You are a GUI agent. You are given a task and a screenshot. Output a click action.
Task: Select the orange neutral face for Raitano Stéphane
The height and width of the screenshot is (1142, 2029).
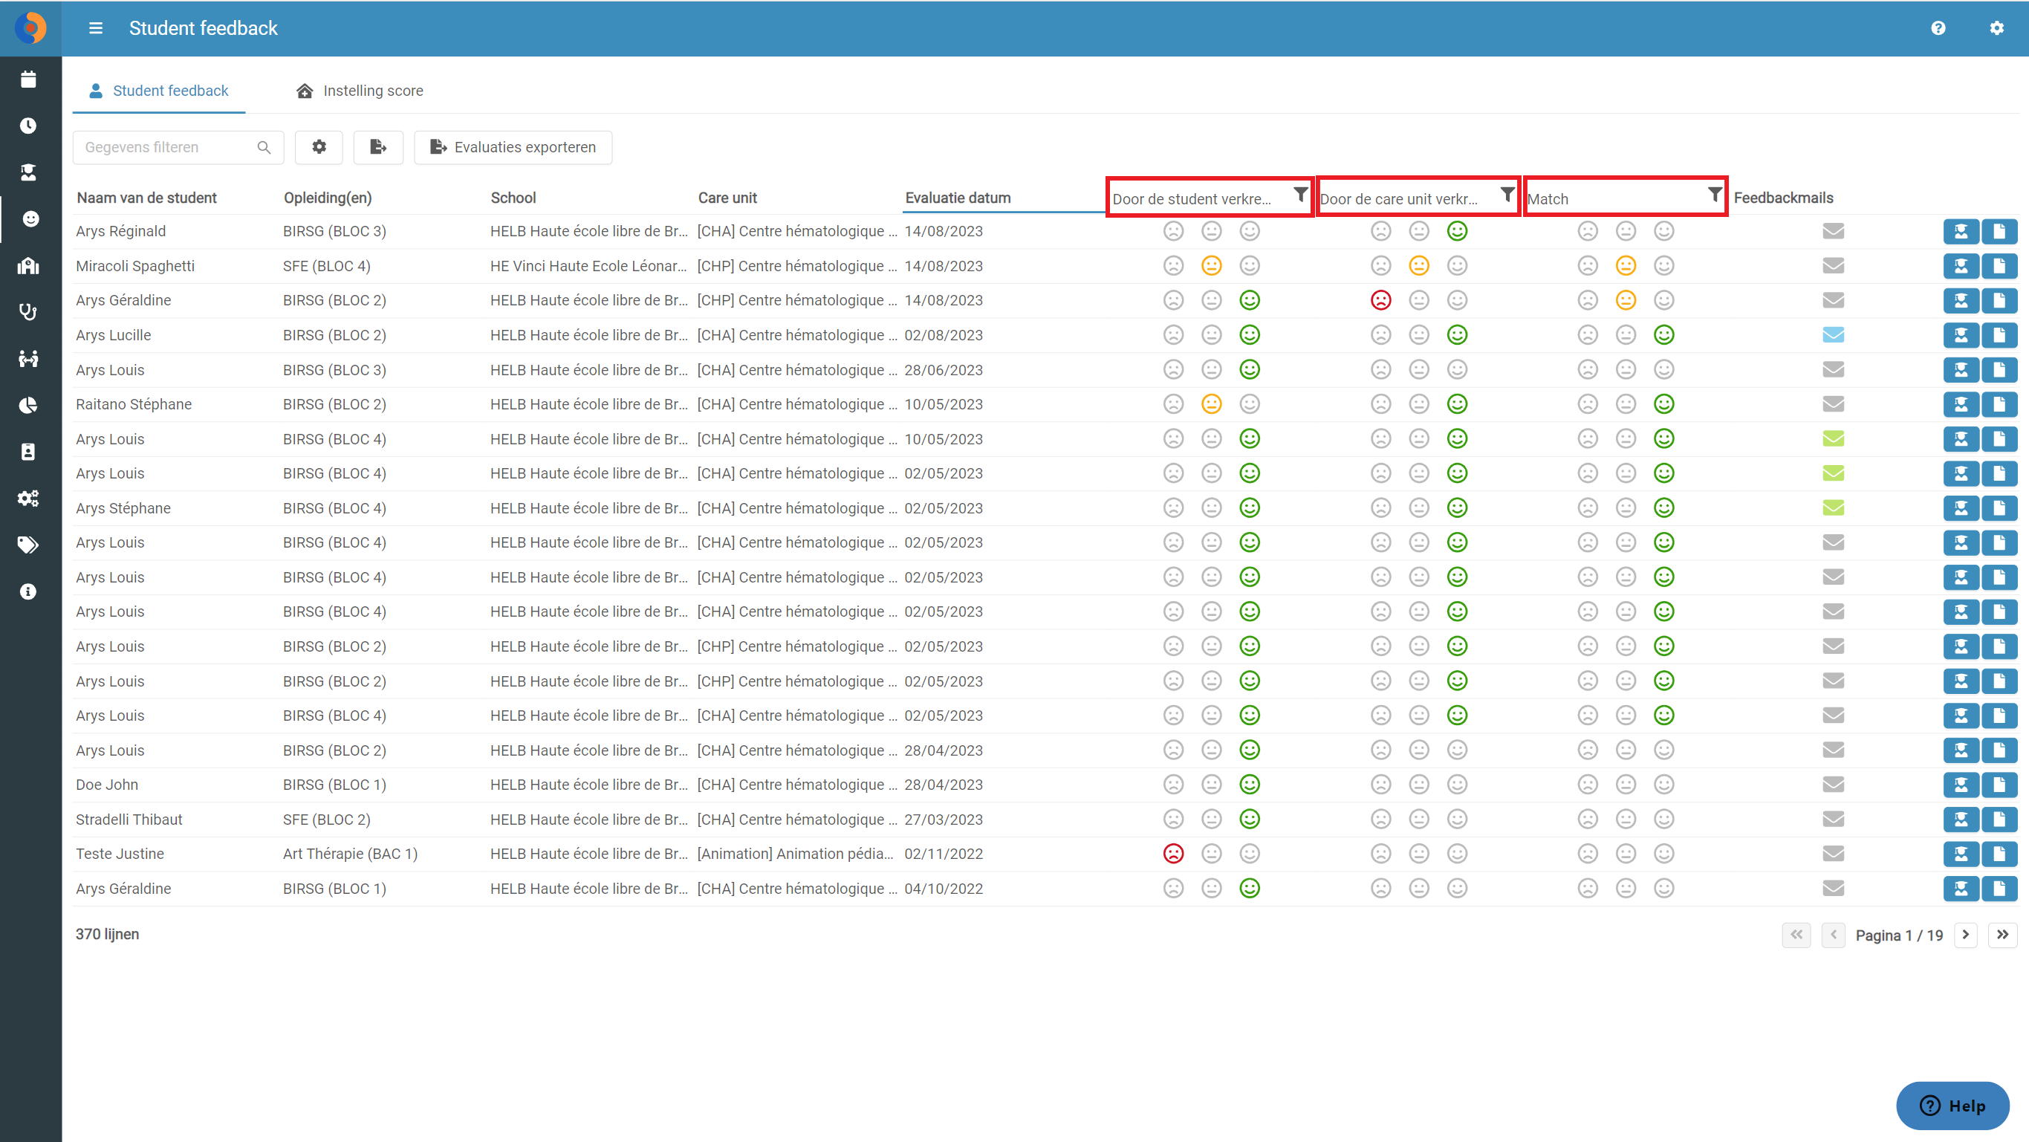point(1212,404)
